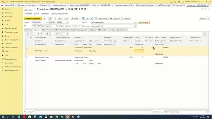
Task: Switch to the Дополнительно tab
Action: coord(122,30)
